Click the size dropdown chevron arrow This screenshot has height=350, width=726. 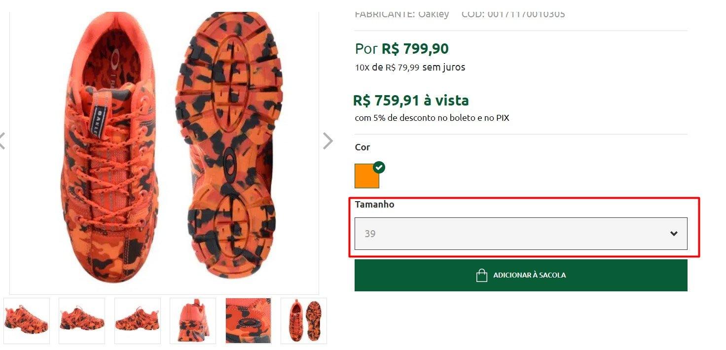tap(674, 234)
